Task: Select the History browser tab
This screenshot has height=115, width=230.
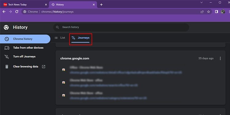Action: point(73,5)
